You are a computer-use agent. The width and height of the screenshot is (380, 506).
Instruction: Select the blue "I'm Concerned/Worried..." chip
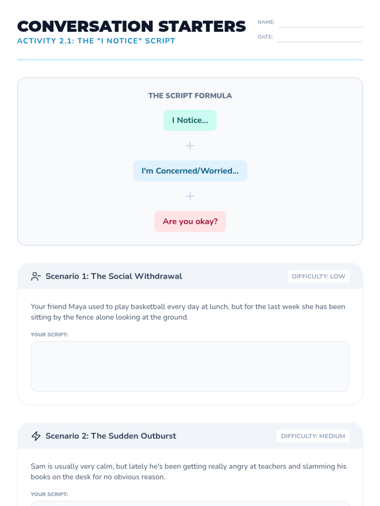point(190,171)
